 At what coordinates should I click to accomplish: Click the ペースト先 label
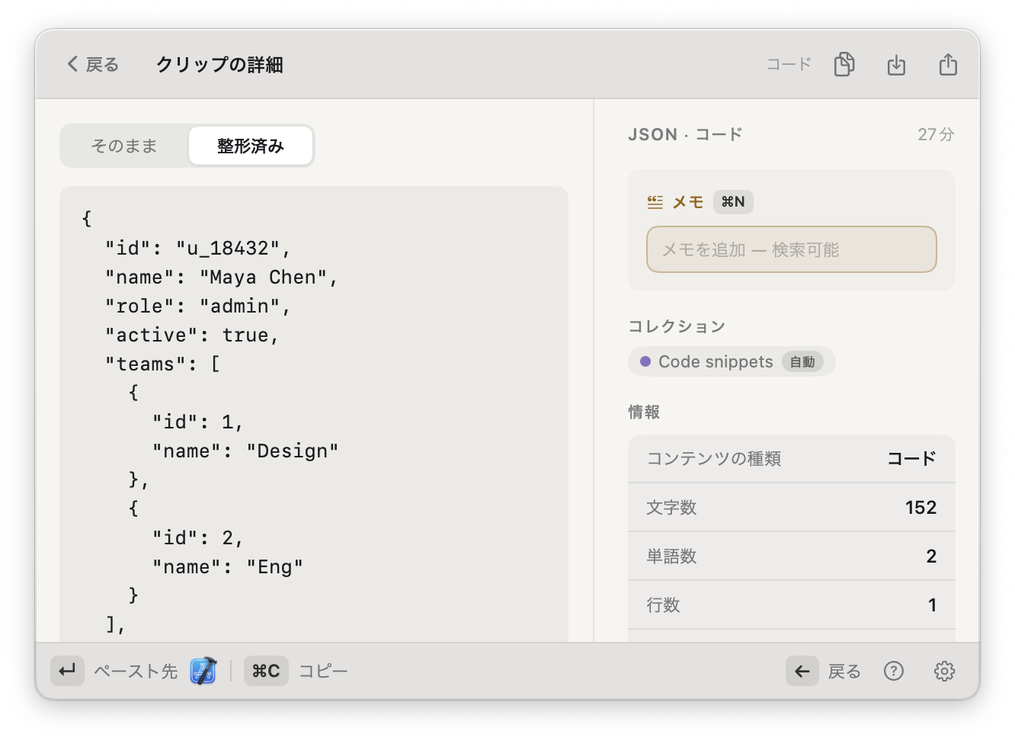tap(136, 671)
